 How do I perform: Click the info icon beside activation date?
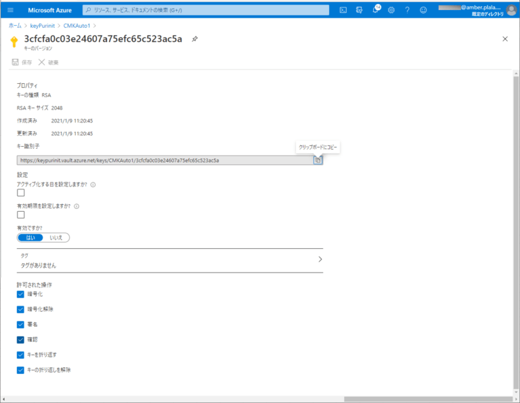93,185
